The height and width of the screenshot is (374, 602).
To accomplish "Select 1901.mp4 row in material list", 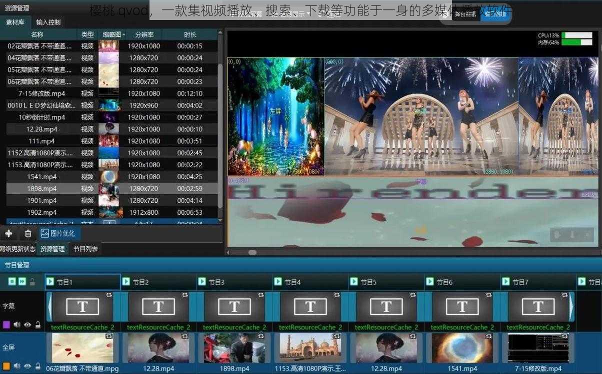I will (x=111, y=201).
